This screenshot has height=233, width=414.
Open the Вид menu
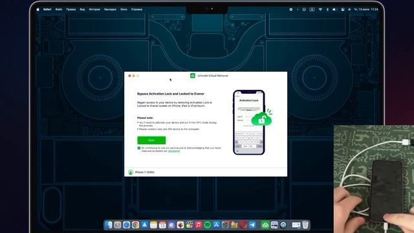click(82, 9)
